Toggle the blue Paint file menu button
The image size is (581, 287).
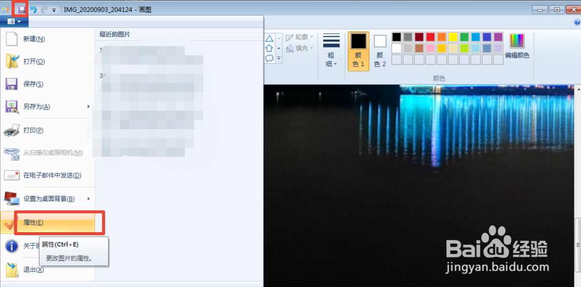point(13,22)
